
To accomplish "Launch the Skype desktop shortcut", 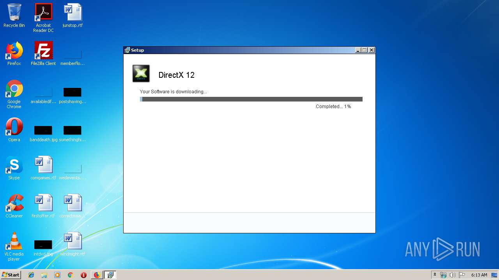I will click(14, 168).
